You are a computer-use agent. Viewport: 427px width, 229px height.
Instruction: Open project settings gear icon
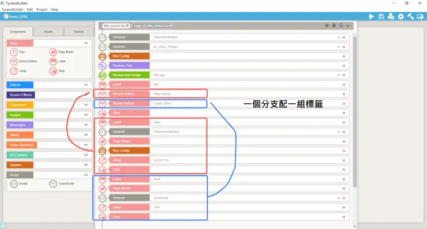point(401,17)
